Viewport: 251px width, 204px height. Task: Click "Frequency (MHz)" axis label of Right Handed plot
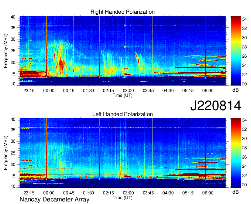point(6,51)
